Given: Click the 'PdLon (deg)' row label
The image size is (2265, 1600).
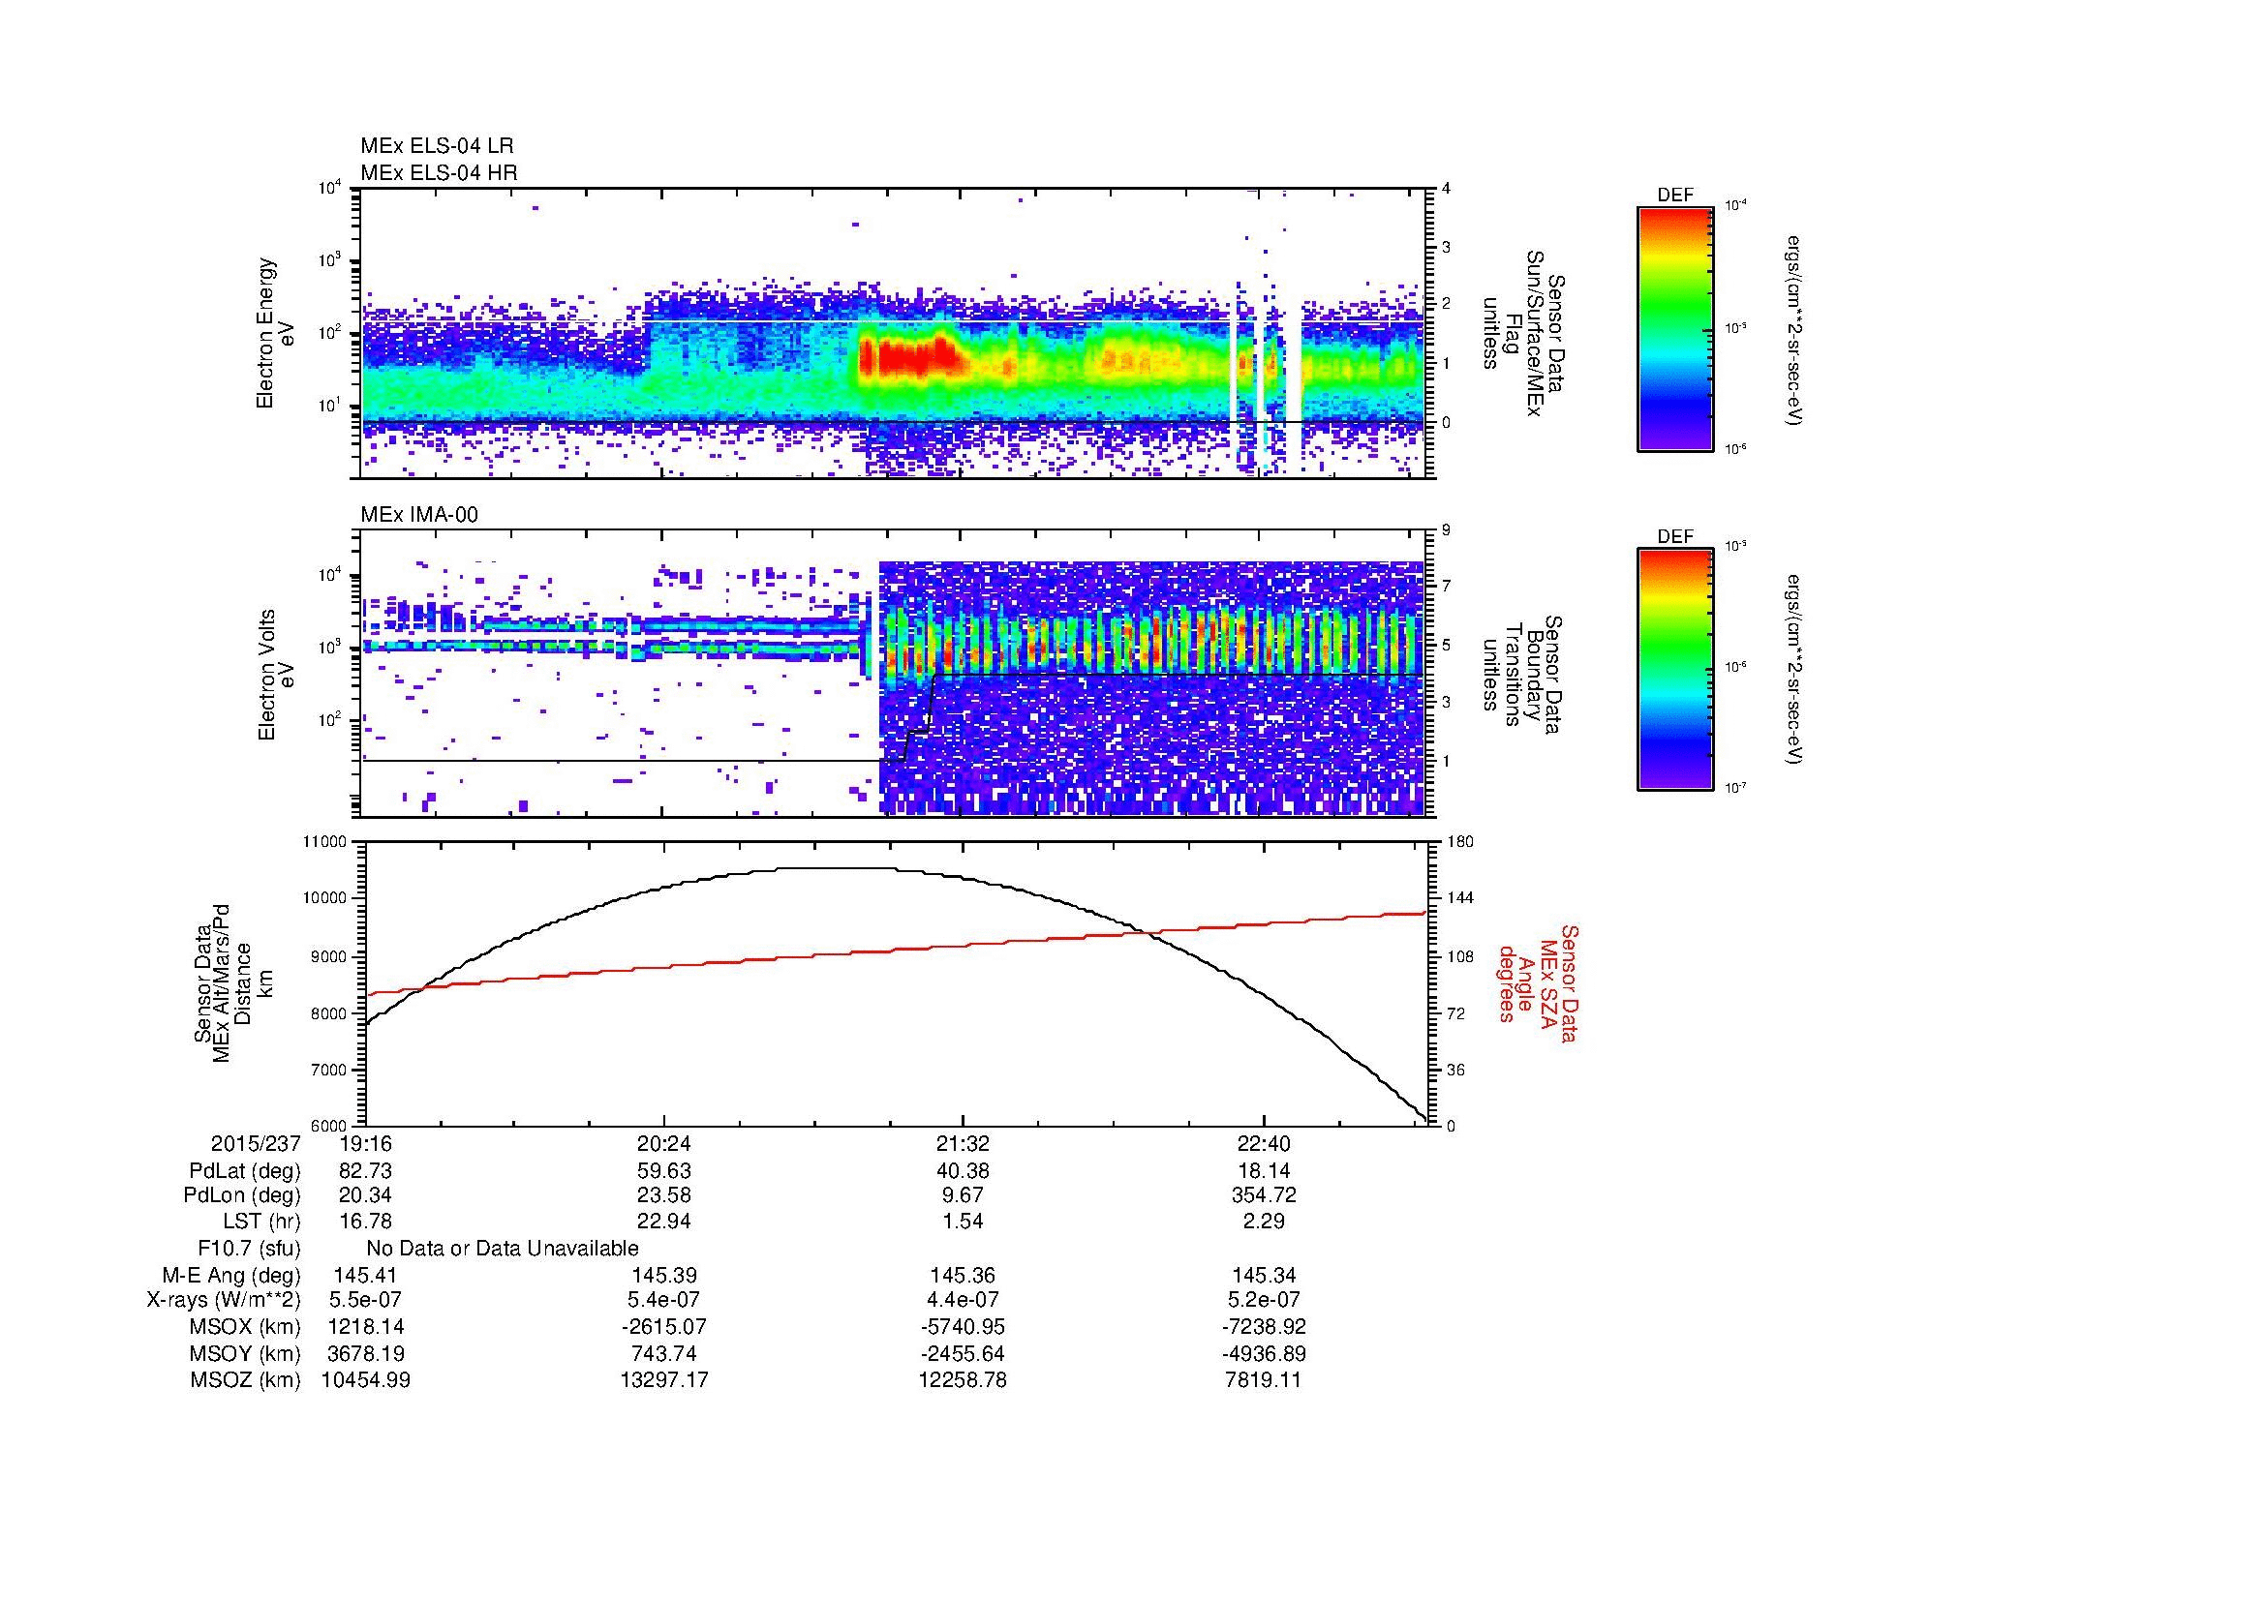Looking at the screenshot, I should [x=242, y=1195].
